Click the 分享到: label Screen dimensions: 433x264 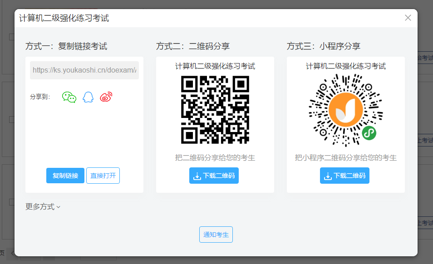[40, 97]
